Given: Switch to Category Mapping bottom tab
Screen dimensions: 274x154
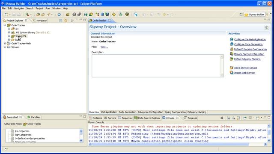Looking at the screenshot, I should (x=197, y=112).
